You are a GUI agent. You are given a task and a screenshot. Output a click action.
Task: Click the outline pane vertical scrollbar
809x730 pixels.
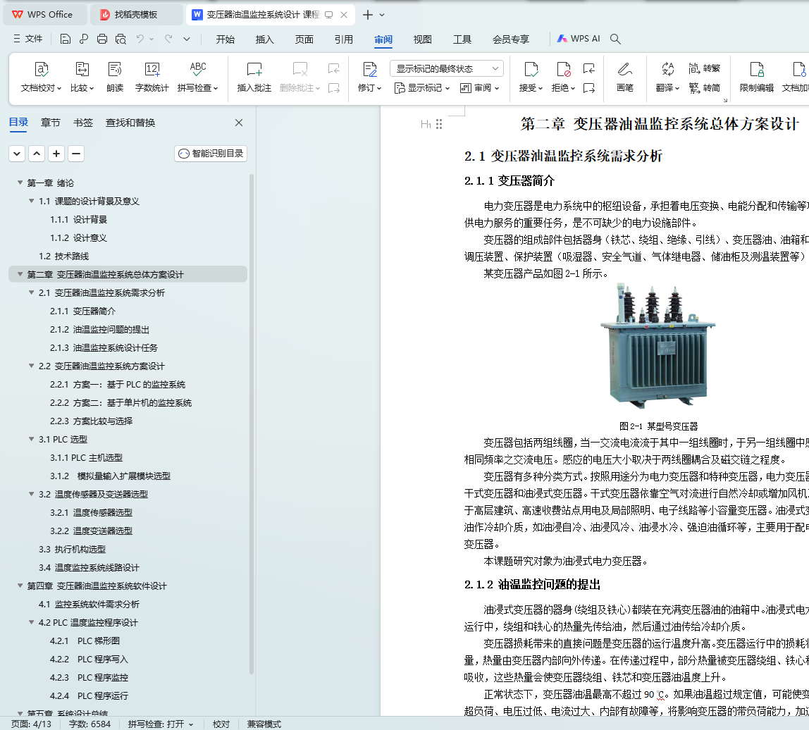point(252,424)
